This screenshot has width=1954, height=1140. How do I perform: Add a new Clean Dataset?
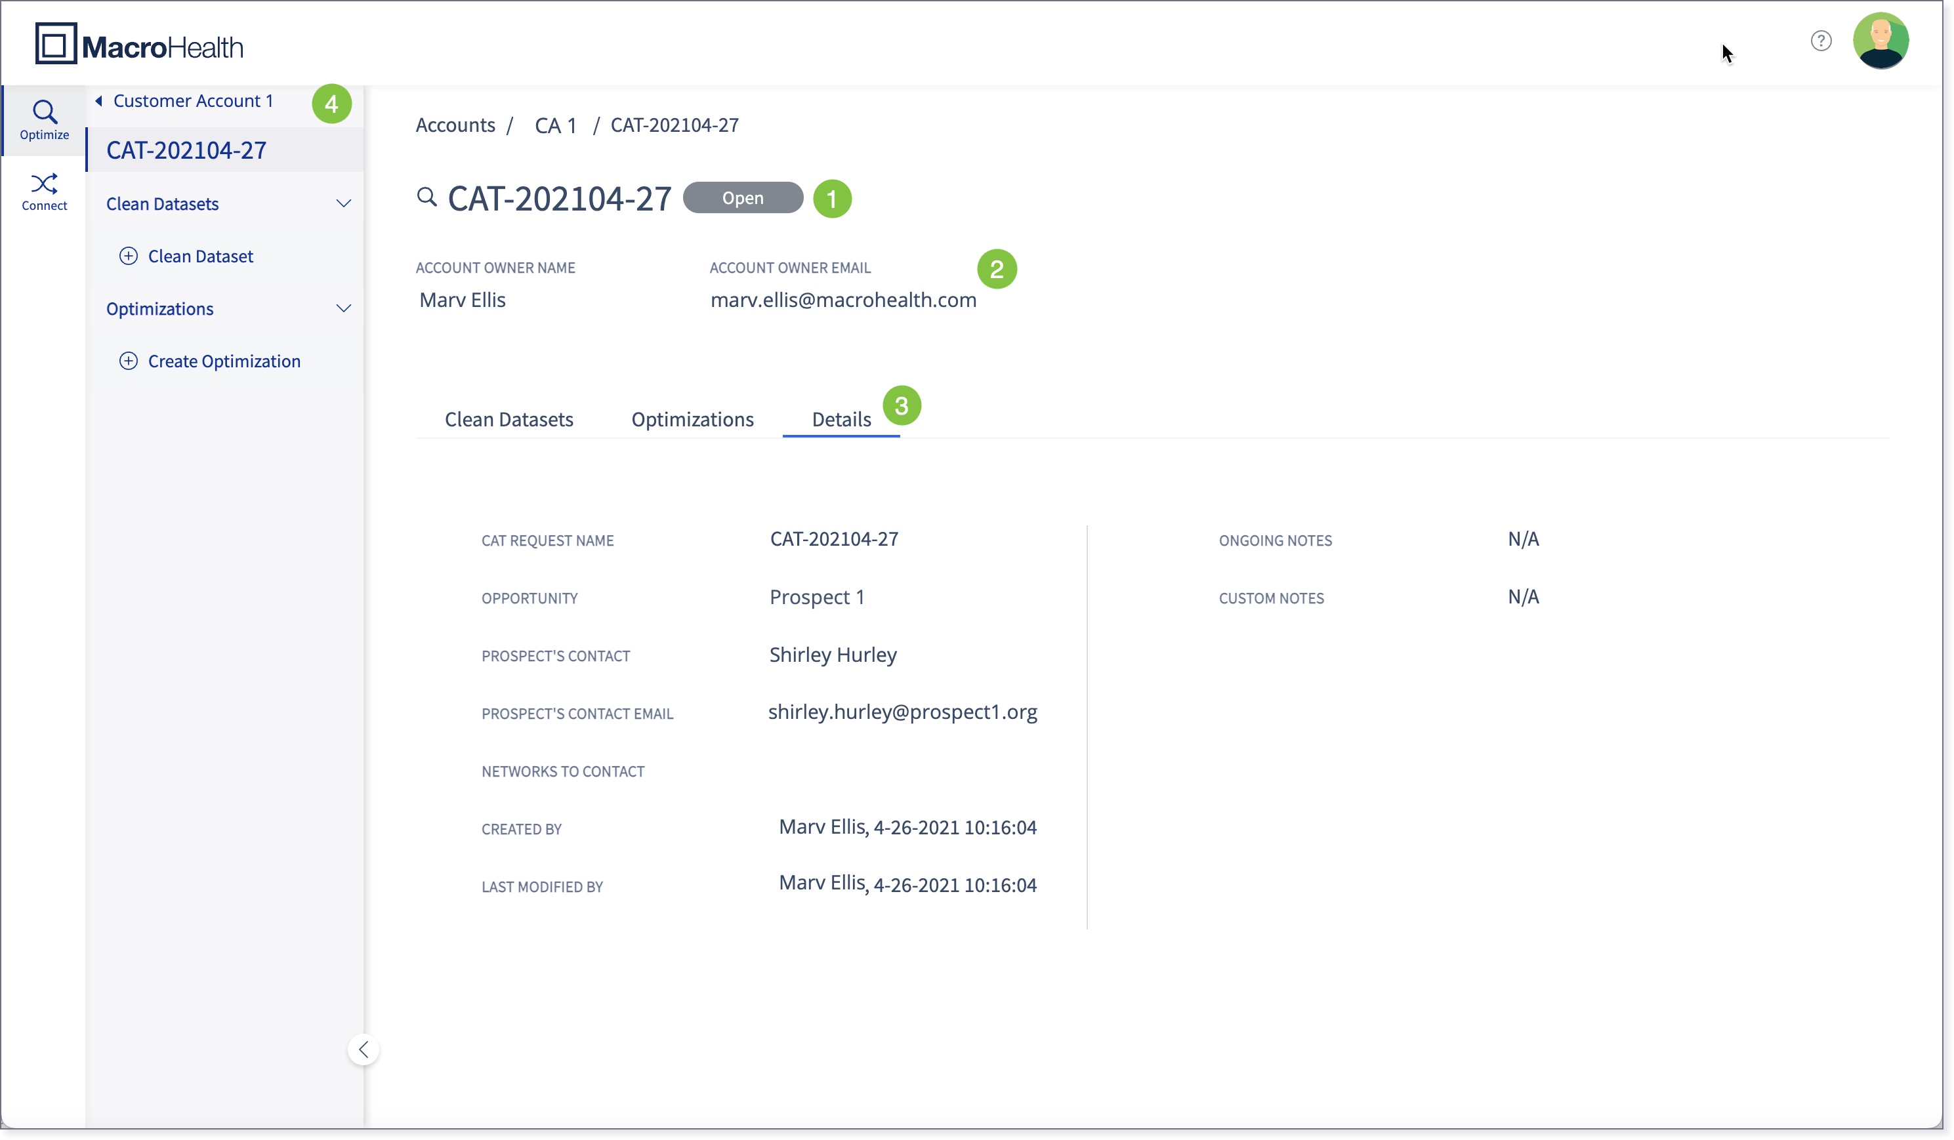(201, 256)
